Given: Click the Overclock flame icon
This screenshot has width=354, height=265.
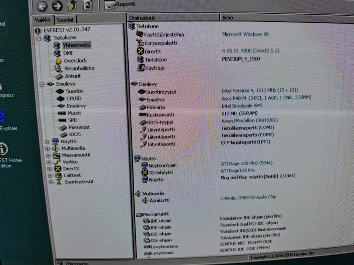Looking at the screenshot, I should [x=59, y=61].
